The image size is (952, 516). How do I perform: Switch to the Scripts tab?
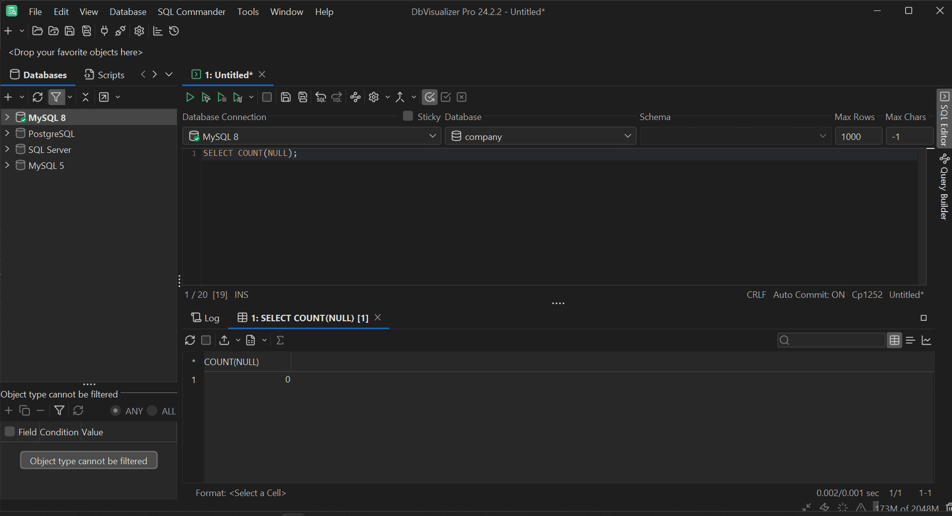[105, 75]
